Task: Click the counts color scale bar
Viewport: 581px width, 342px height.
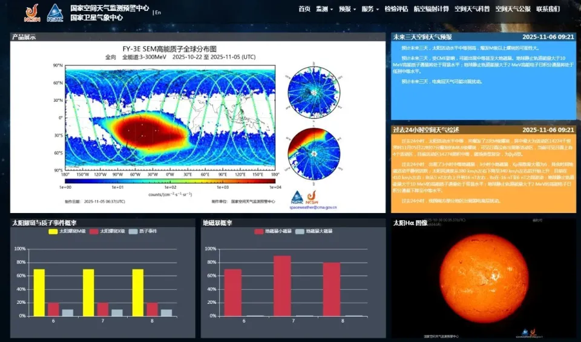Action: [170, 180]
